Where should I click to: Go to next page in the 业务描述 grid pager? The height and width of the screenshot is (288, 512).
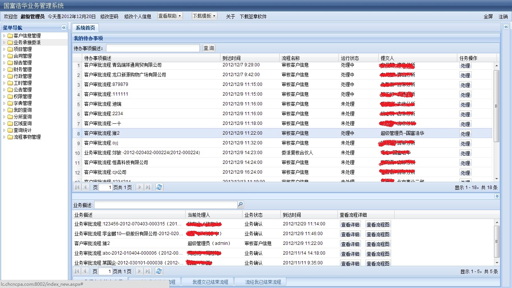(x=140, y=271)
